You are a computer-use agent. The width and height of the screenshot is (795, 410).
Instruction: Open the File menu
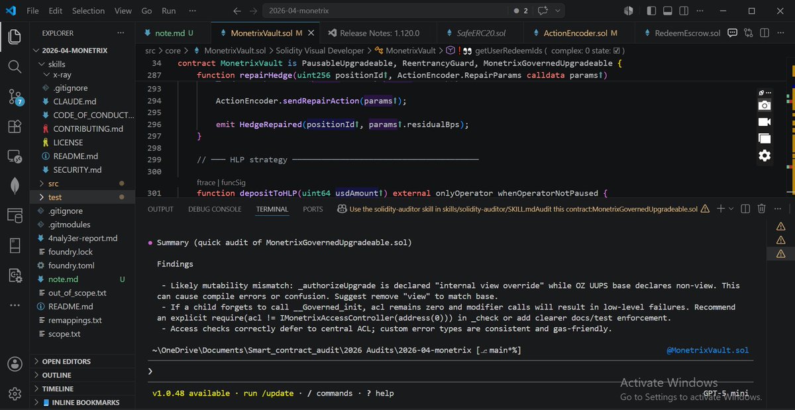(32, 11)
